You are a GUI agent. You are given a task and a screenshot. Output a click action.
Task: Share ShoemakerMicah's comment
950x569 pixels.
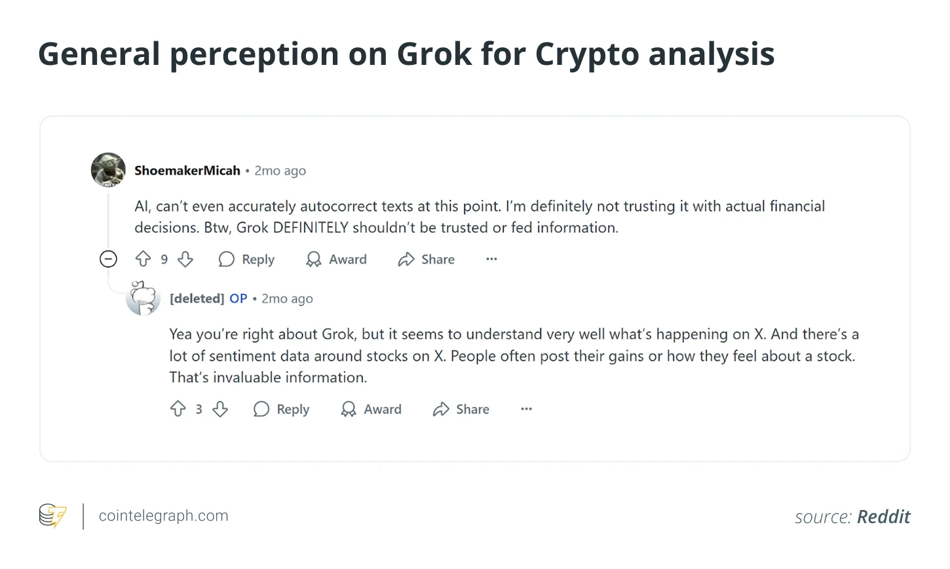(425, 259)
